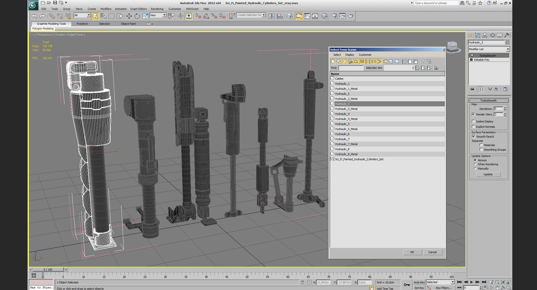Click the Mirror tool icon
Image resolution: width=537 pixels, height=290 pixels.
[x=272, y=16]
